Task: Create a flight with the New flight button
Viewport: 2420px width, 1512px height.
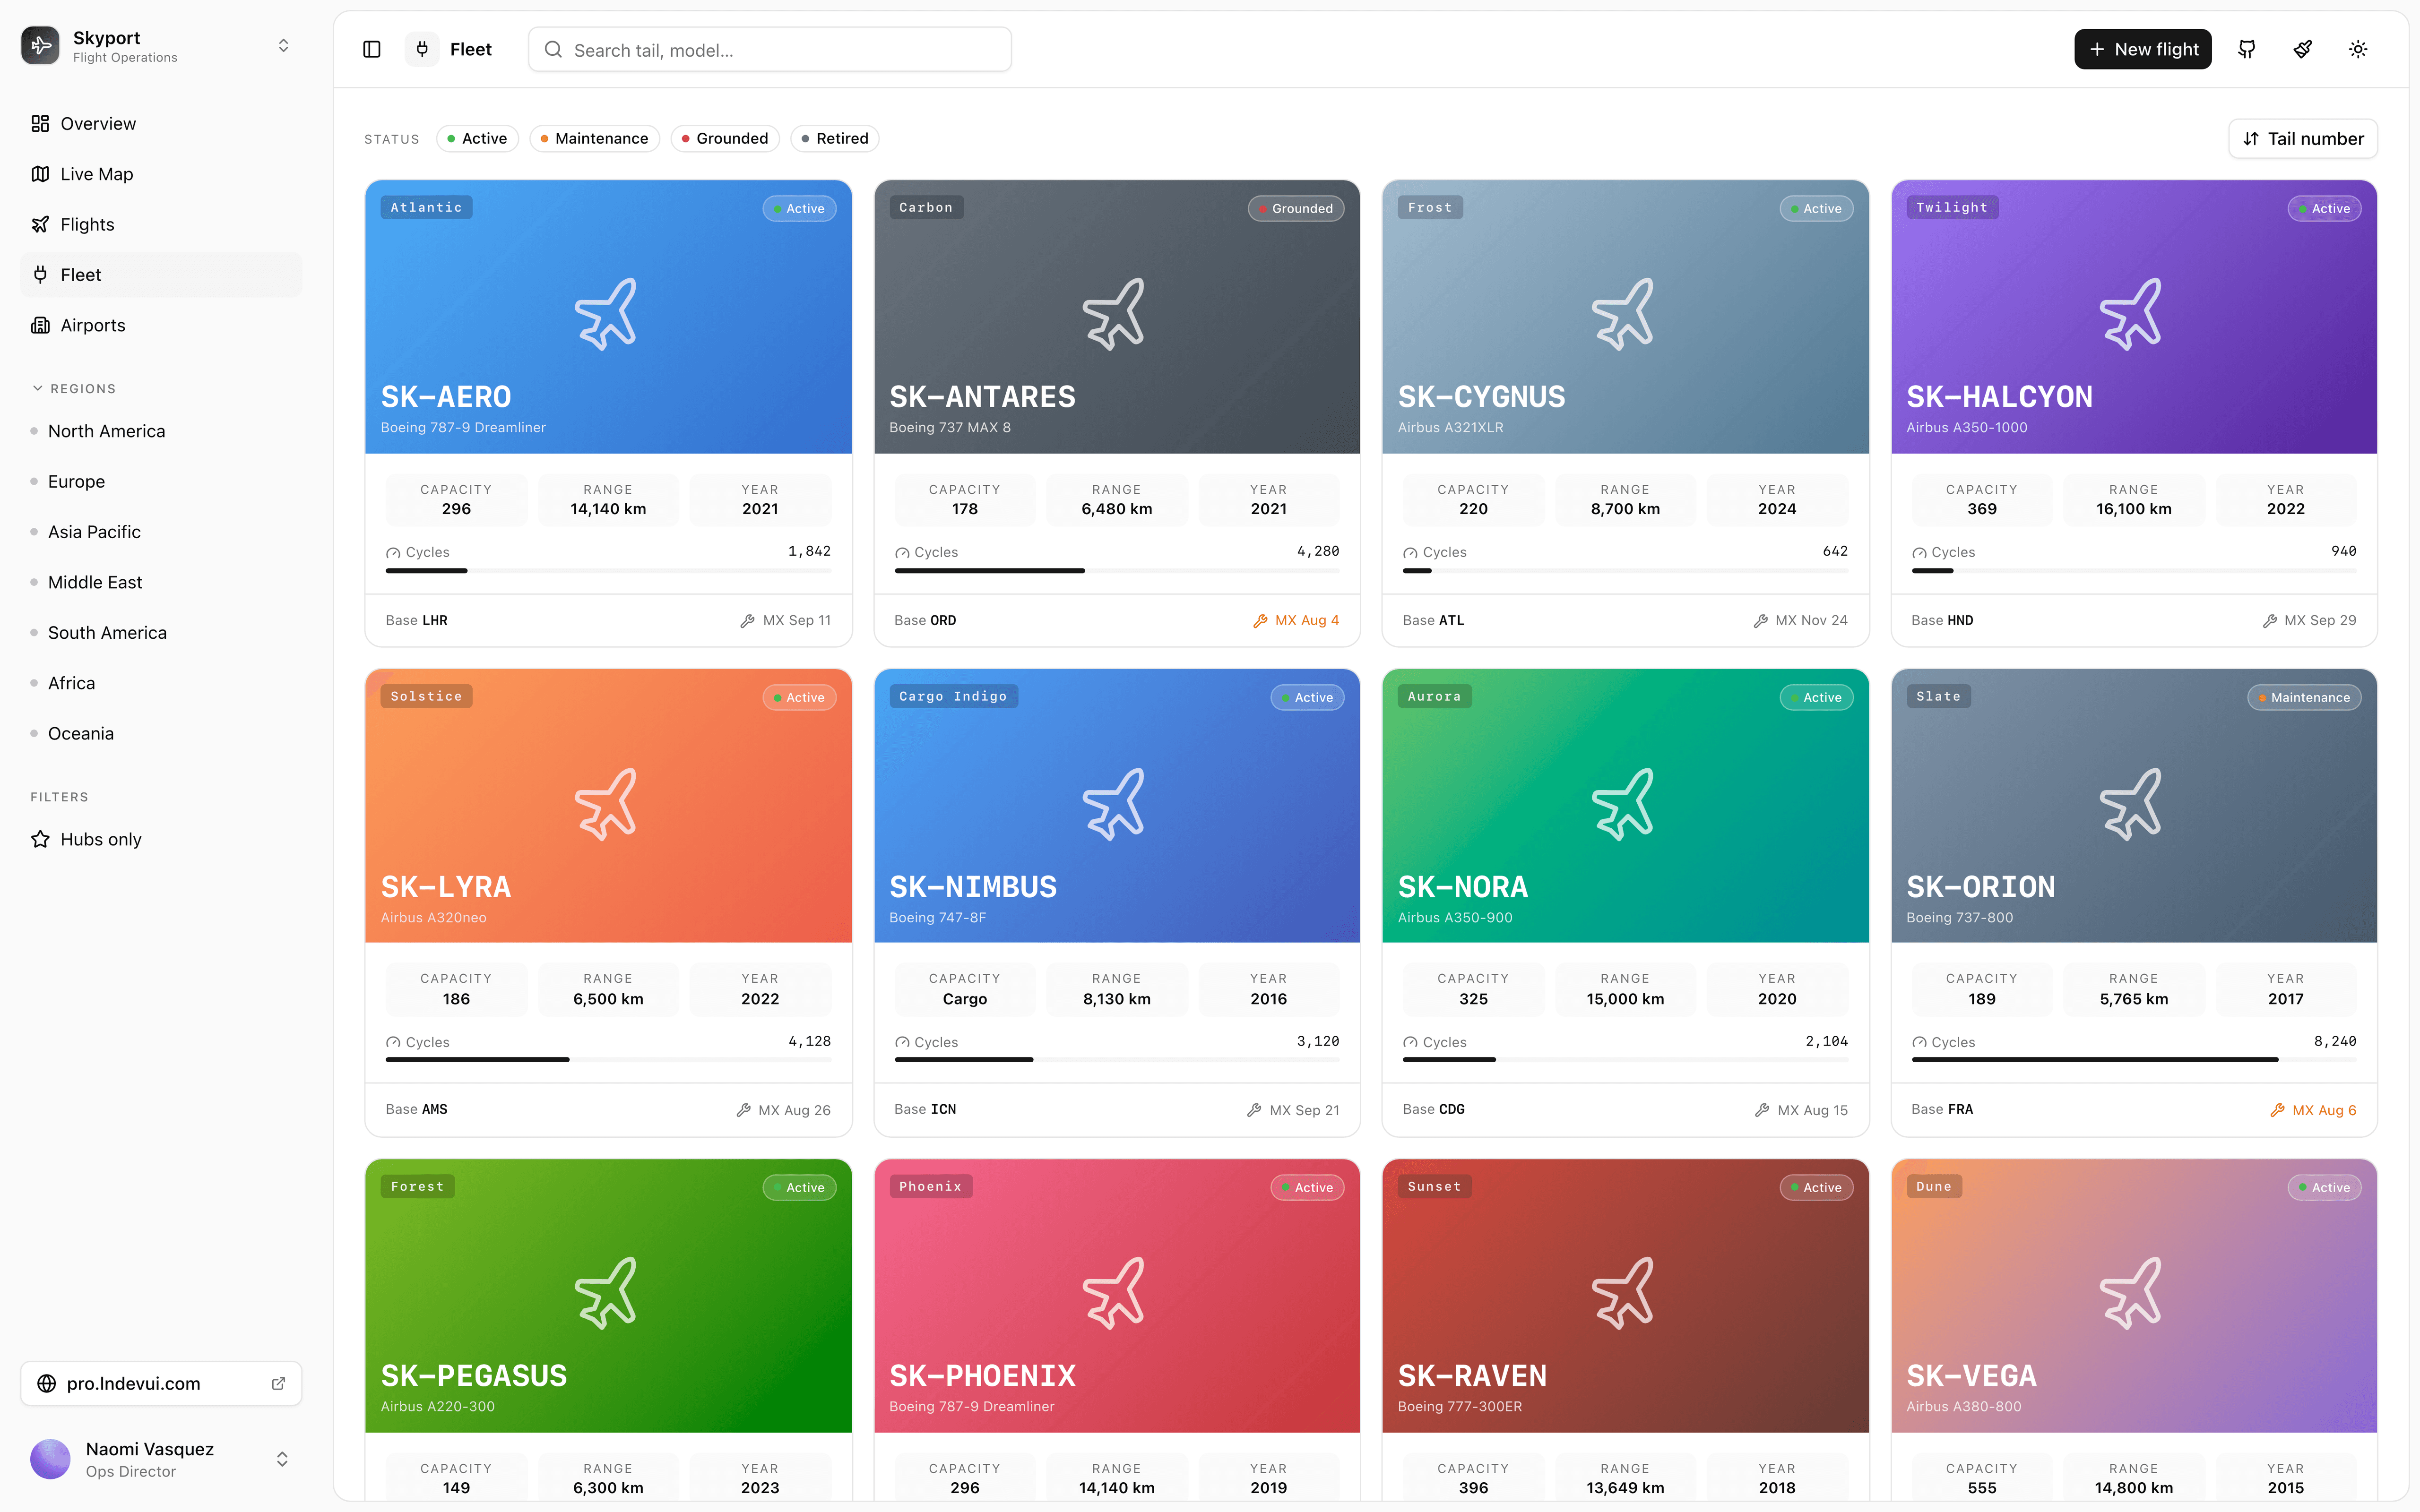Action: 2143,49
